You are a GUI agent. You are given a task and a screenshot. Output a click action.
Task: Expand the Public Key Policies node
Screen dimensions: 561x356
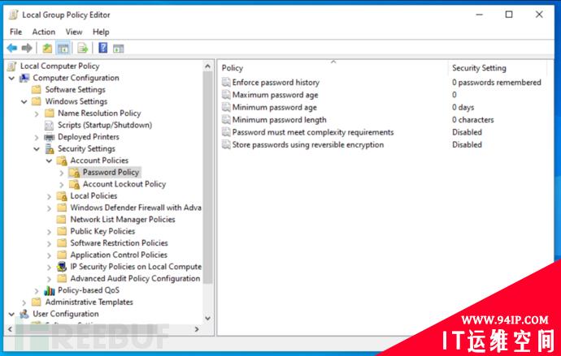pos(49,232)
